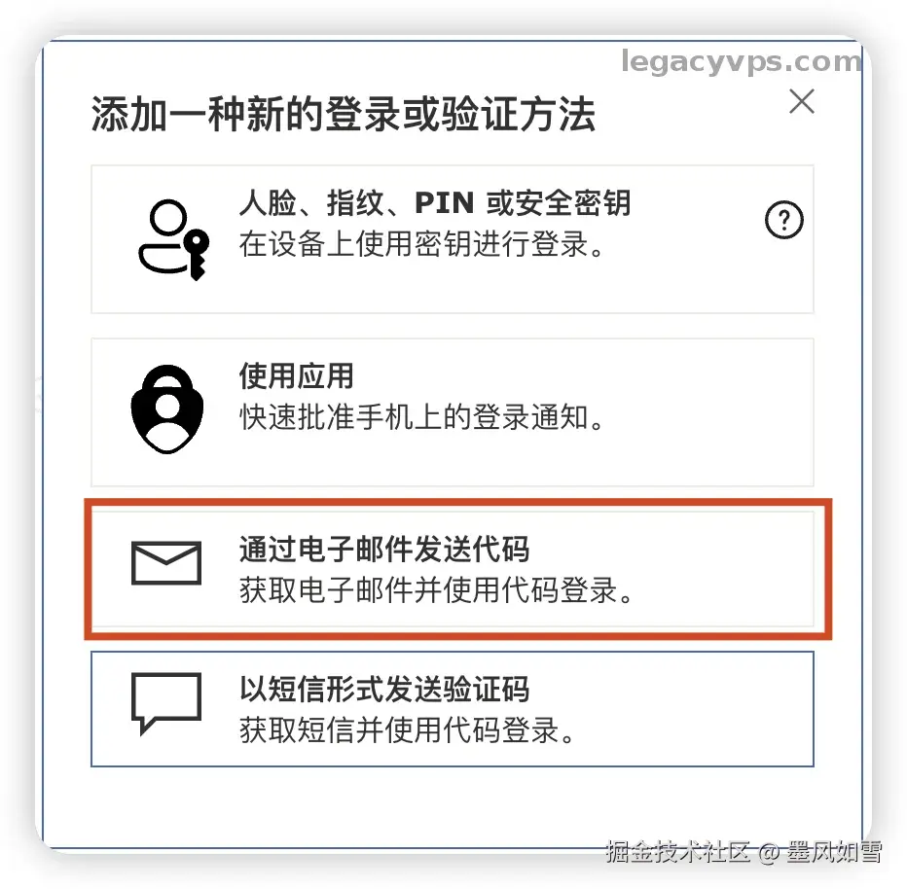Screen dimensions: 907x889
Task: Click the authenticator lock app icon
Action: tap(167, 409)
